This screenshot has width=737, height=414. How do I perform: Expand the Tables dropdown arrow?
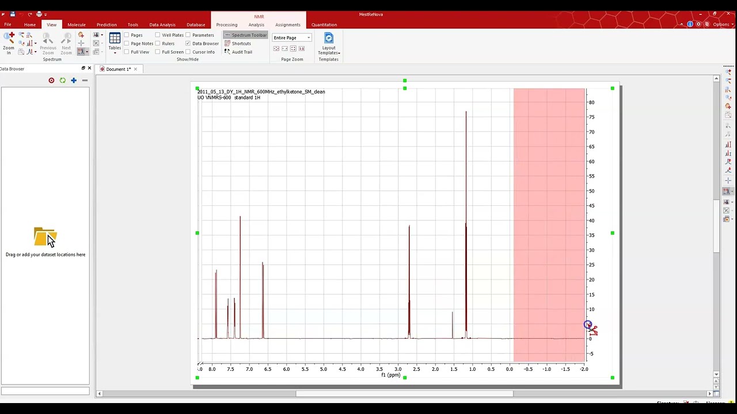tap(115, 53)
